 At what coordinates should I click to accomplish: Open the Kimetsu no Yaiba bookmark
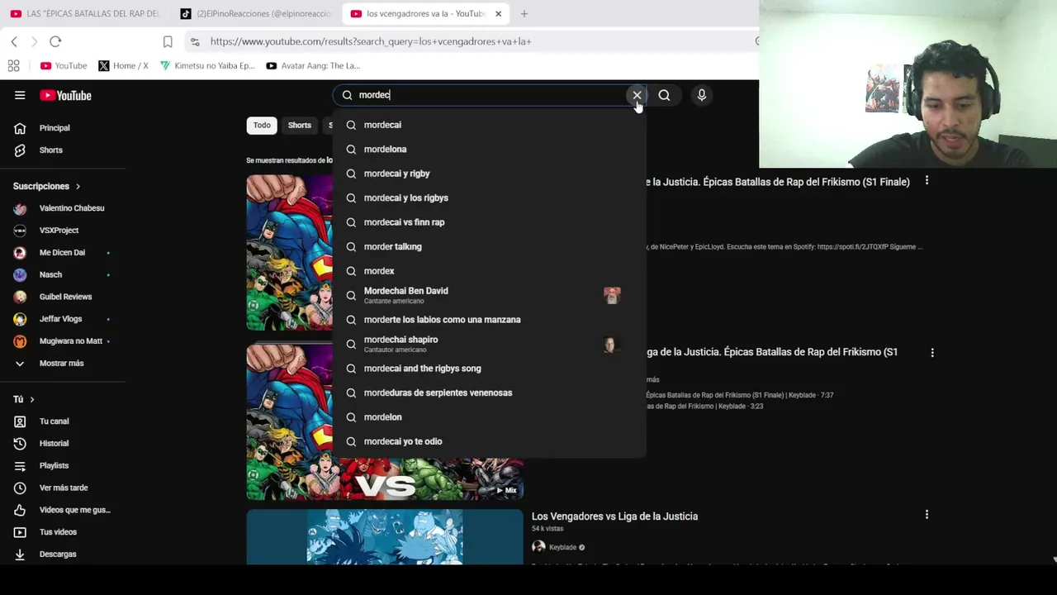click(x=207, y=65)
